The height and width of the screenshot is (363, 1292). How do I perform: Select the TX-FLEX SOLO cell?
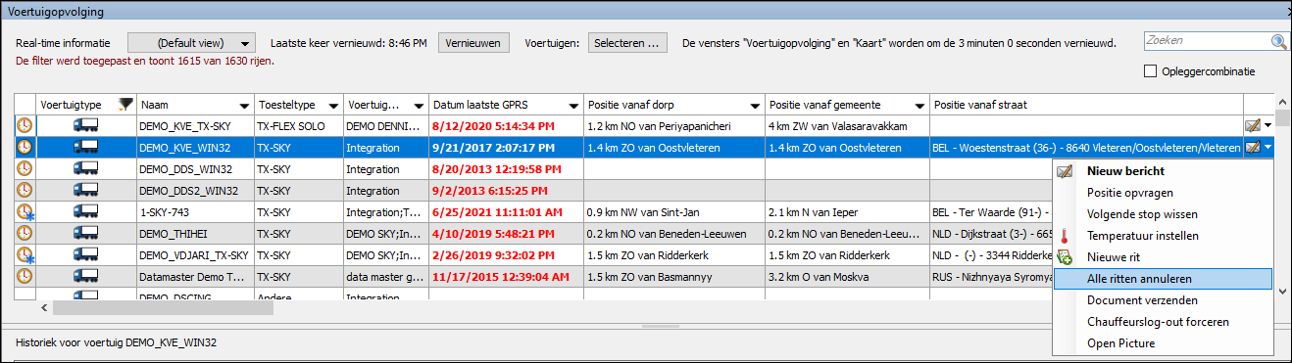(x=298, y=125)
